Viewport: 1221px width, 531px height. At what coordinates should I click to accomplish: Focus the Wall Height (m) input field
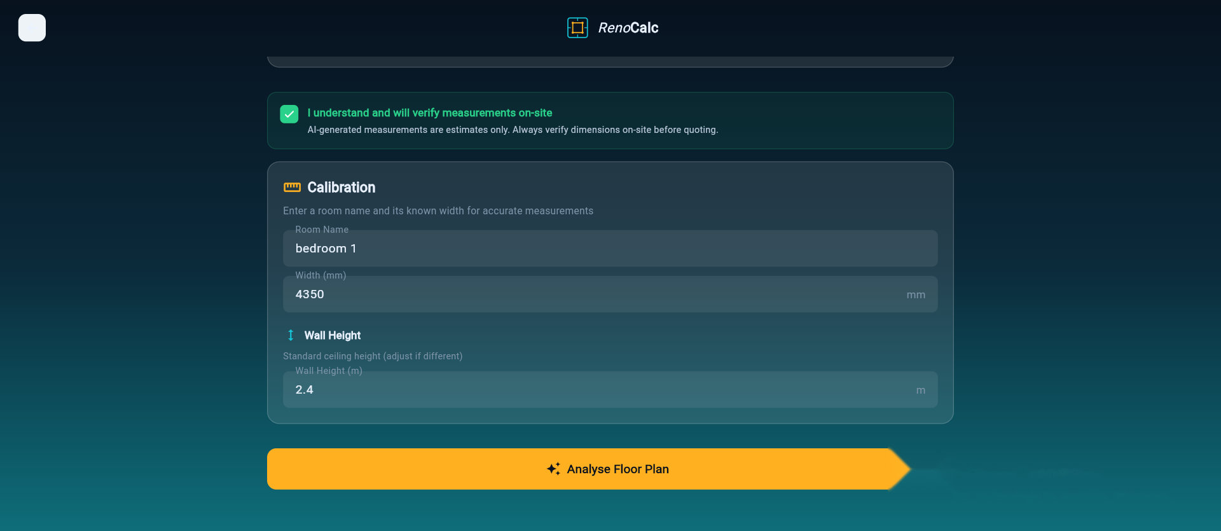coord(610,390)
